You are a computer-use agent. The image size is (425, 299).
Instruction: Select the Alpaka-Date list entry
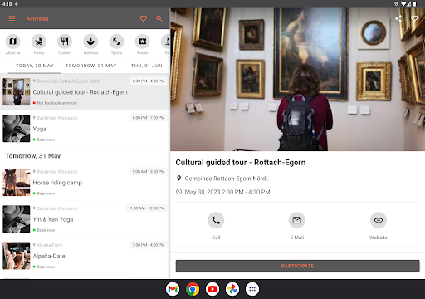85,256
